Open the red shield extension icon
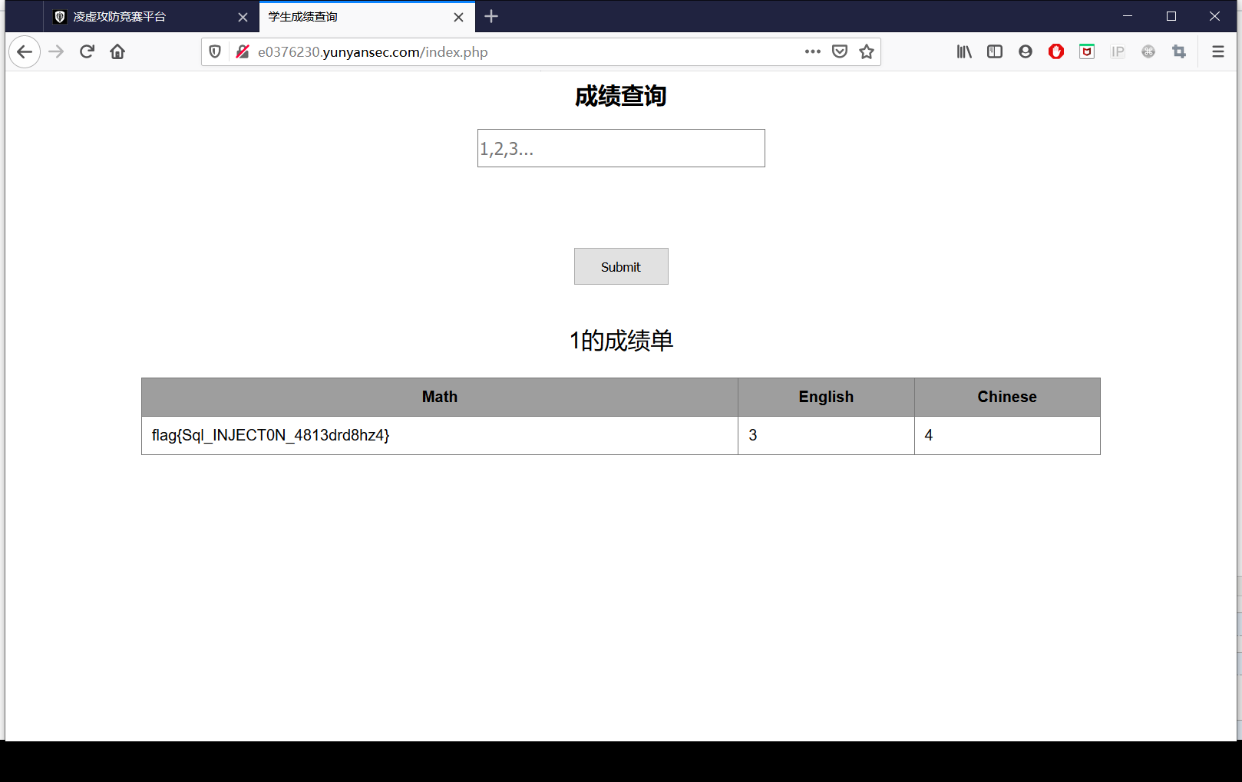 pyautogui.click(x=1087, y=51)
